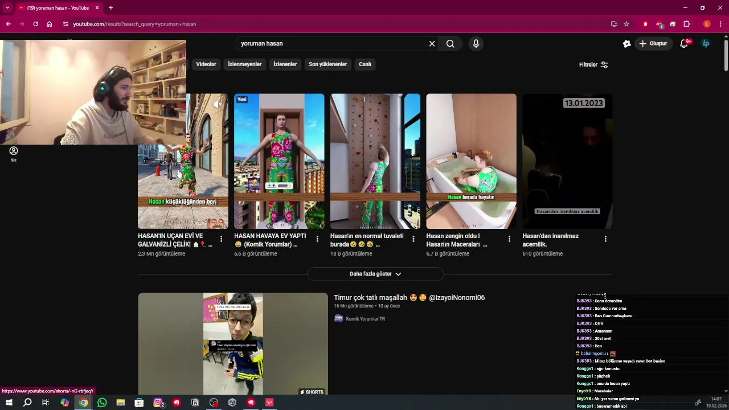The image size is (729, 410).
Task: Close the yoruman hasan YouTube tab
Action: coord(97,7)
